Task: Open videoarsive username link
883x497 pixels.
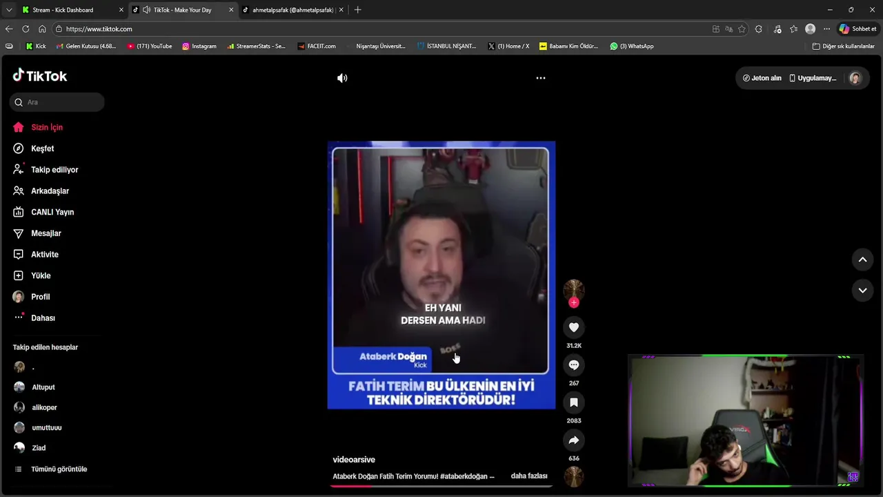Action: [354, 460]
